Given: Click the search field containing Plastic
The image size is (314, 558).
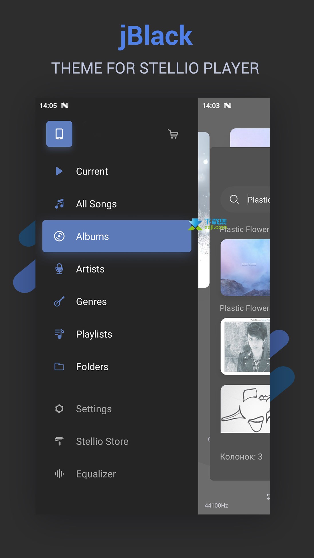Looking at the screenshot, I should (x=245, y=199).
